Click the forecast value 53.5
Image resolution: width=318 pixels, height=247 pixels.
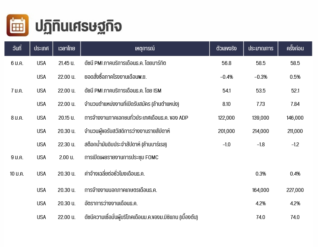pyautogui.click(x=261, y=91)
